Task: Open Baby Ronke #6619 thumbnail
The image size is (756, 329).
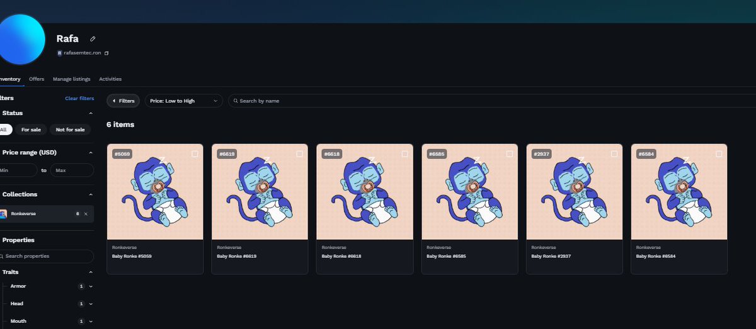Action: click(x=260, y=192)
